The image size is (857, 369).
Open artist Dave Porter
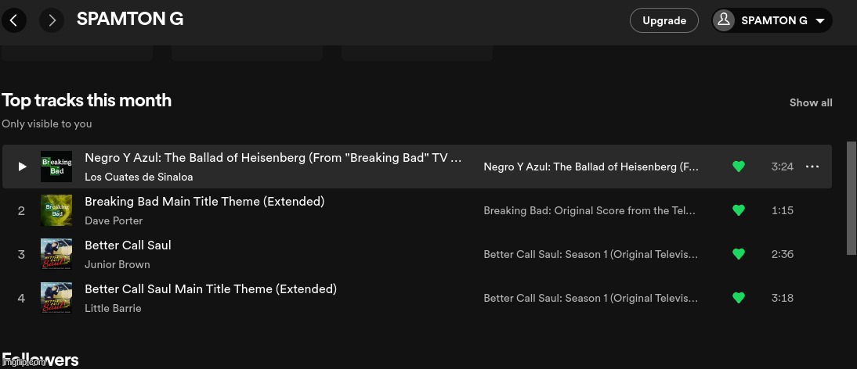pos(114,220)
